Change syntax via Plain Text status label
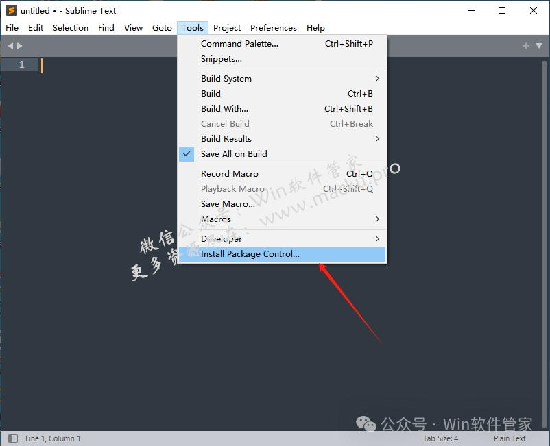The height and width of the screenshot is (446, 550). click(510, 438)
